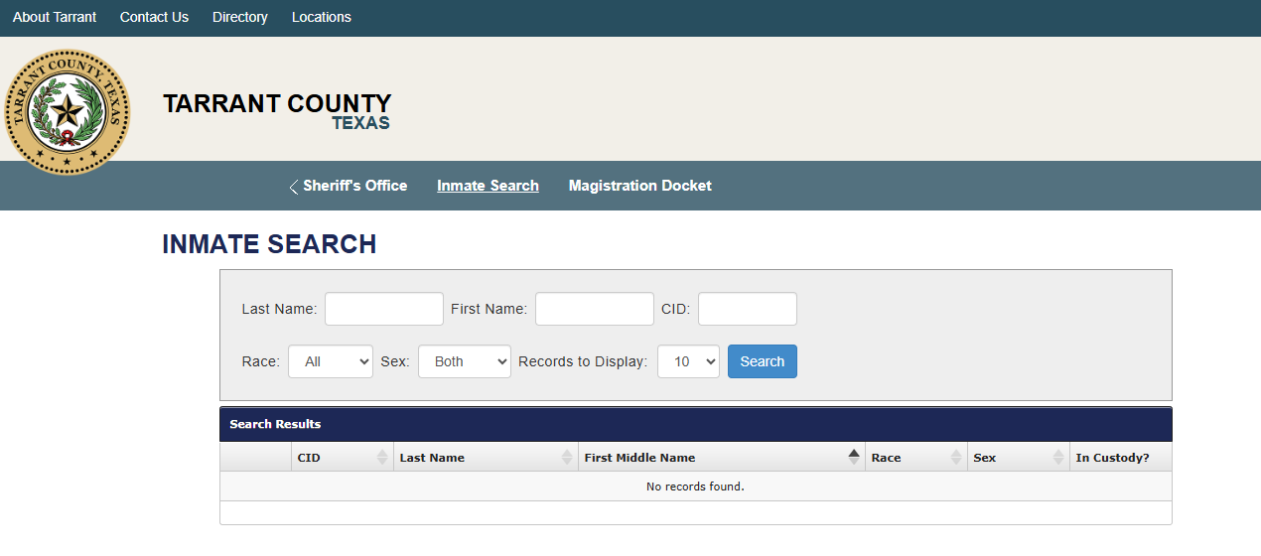The image size is (1261, 556).
Task: Sort by Last Name using its sort arrows
Action: [x=567, y=457]
